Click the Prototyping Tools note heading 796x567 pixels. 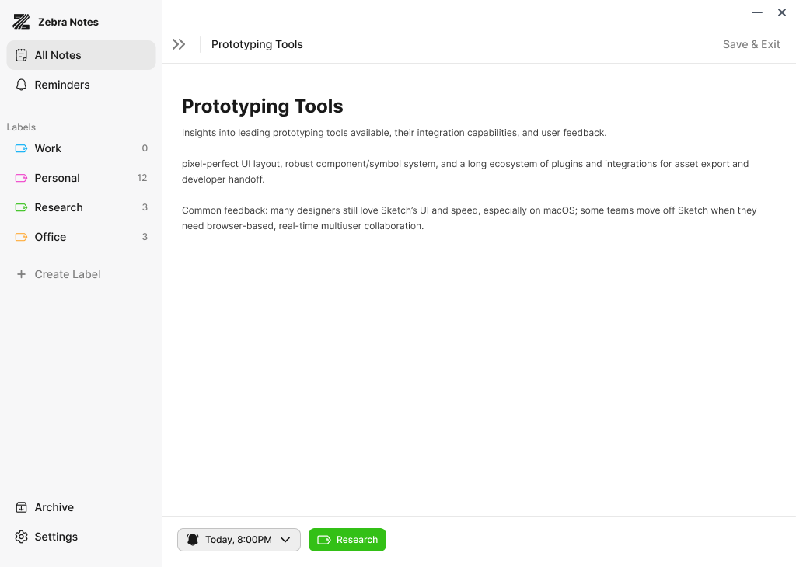(x=262, y=106)
